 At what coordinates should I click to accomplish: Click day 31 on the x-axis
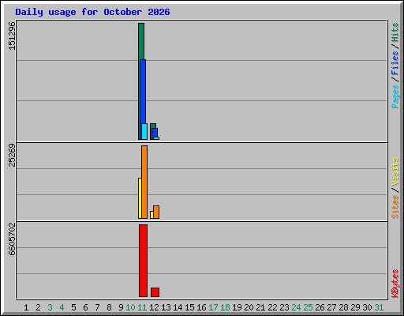pyautogui.click(x=379, y=307)
